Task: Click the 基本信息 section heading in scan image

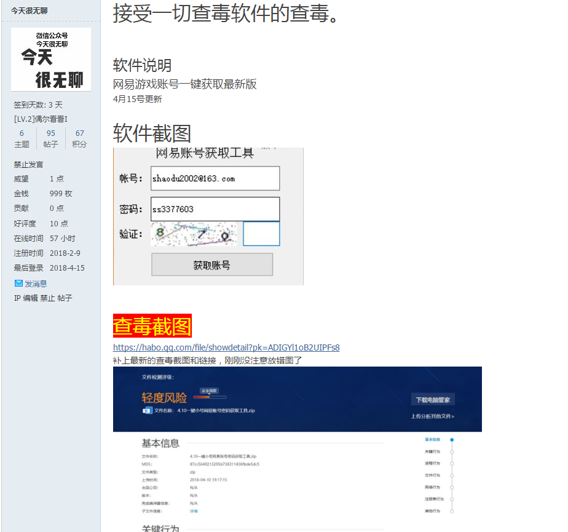Action: coord(160,443)
